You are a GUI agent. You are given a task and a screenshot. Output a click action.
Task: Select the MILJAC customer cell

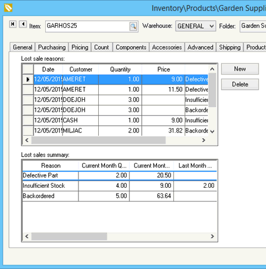81,131
